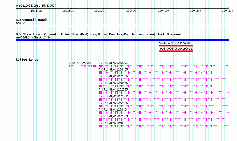
Task: Click the first exon block of TNIP1 NM_006058
Action: (x=100, y=126)
